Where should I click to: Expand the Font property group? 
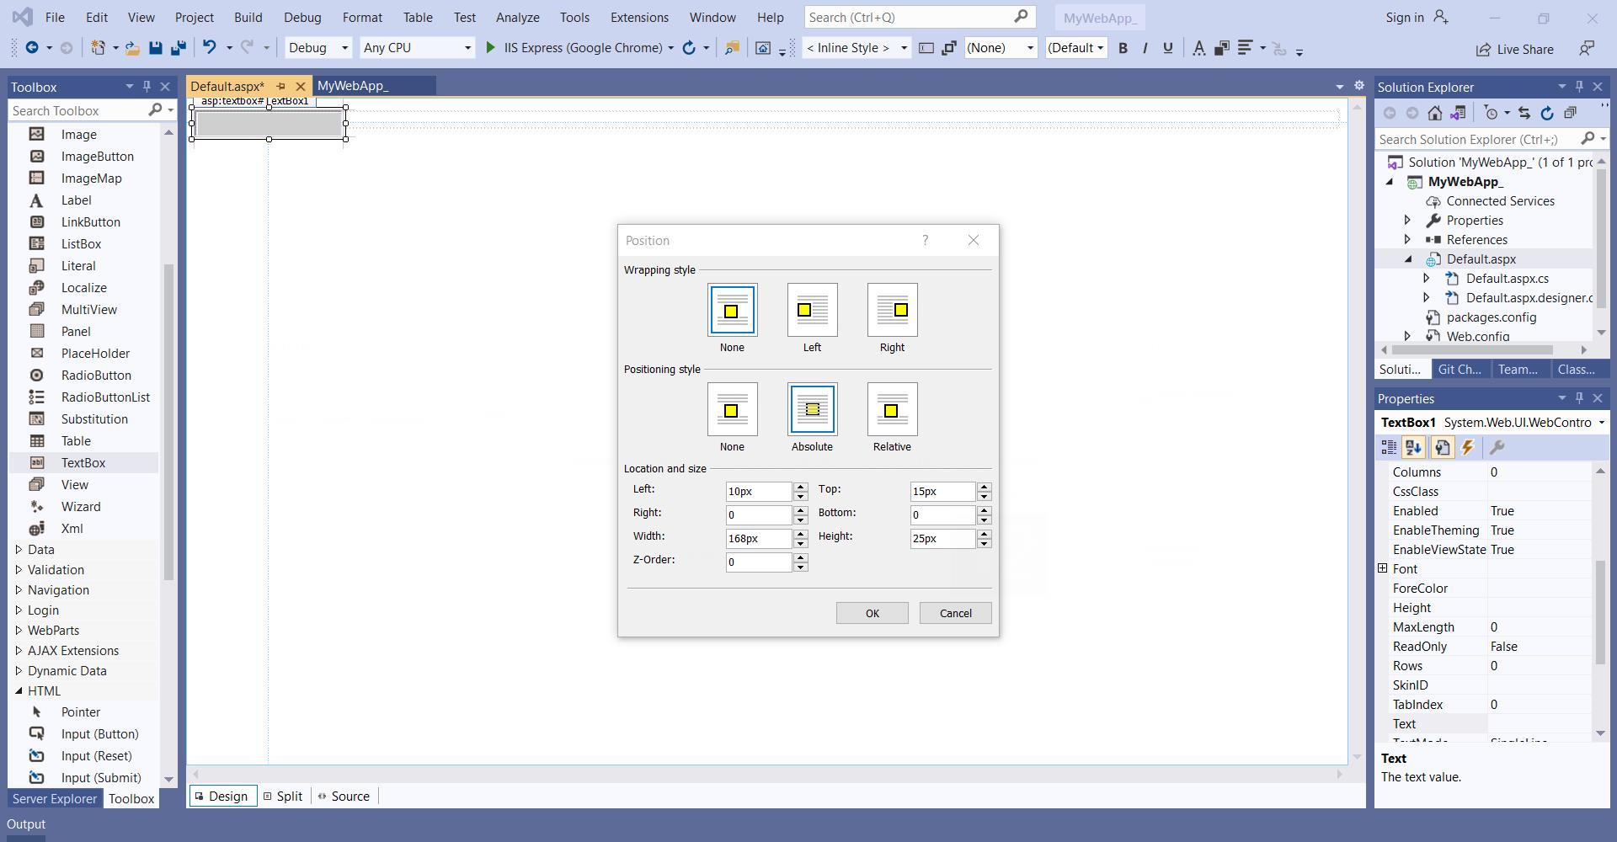1382,569
